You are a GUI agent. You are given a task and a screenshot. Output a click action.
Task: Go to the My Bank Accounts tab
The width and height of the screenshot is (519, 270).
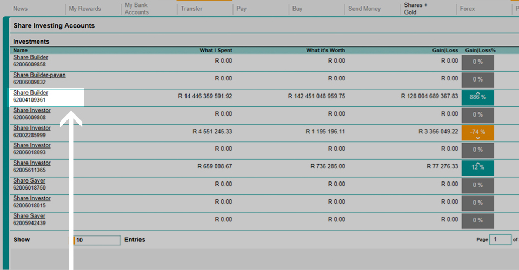(x=137, y=9)
